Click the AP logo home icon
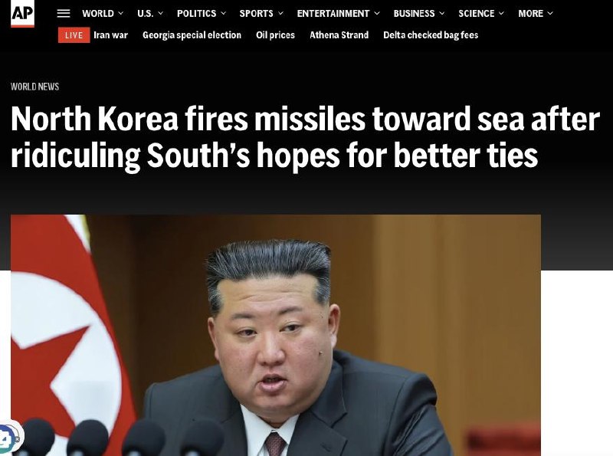613x456 pixels. tap(22, 14)
